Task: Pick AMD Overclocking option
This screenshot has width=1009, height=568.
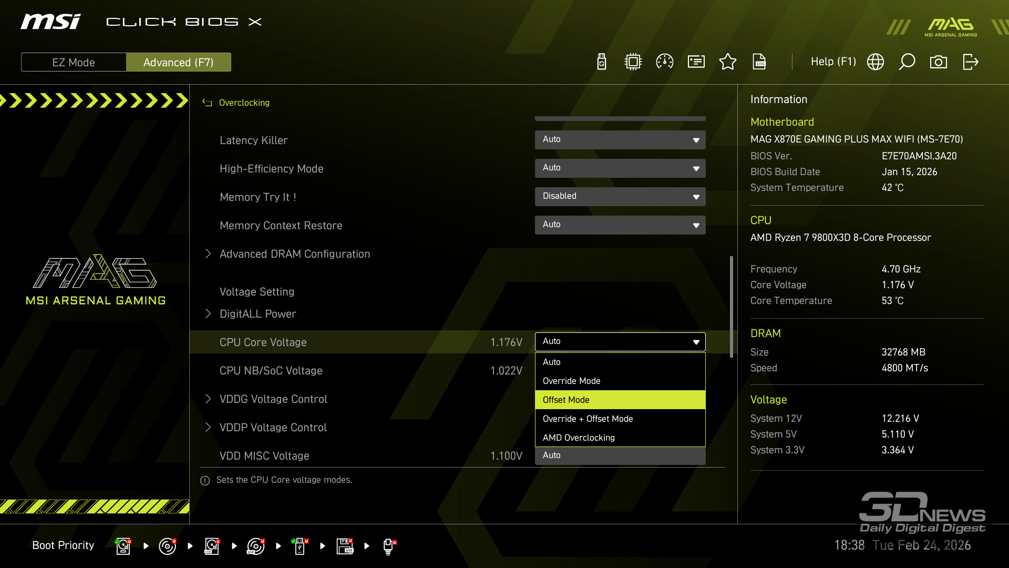Action: point(620,438)
